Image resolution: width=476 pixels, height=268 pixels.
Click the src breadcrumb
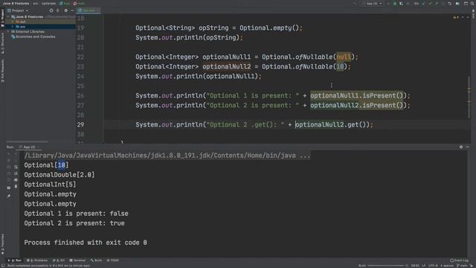[36, 3]
